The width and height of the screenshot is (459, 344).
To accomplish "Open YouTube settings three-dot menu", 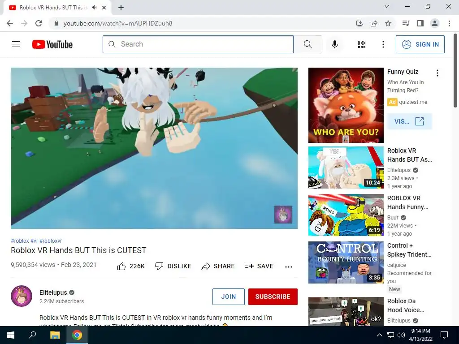I will (x=383, y=44).
